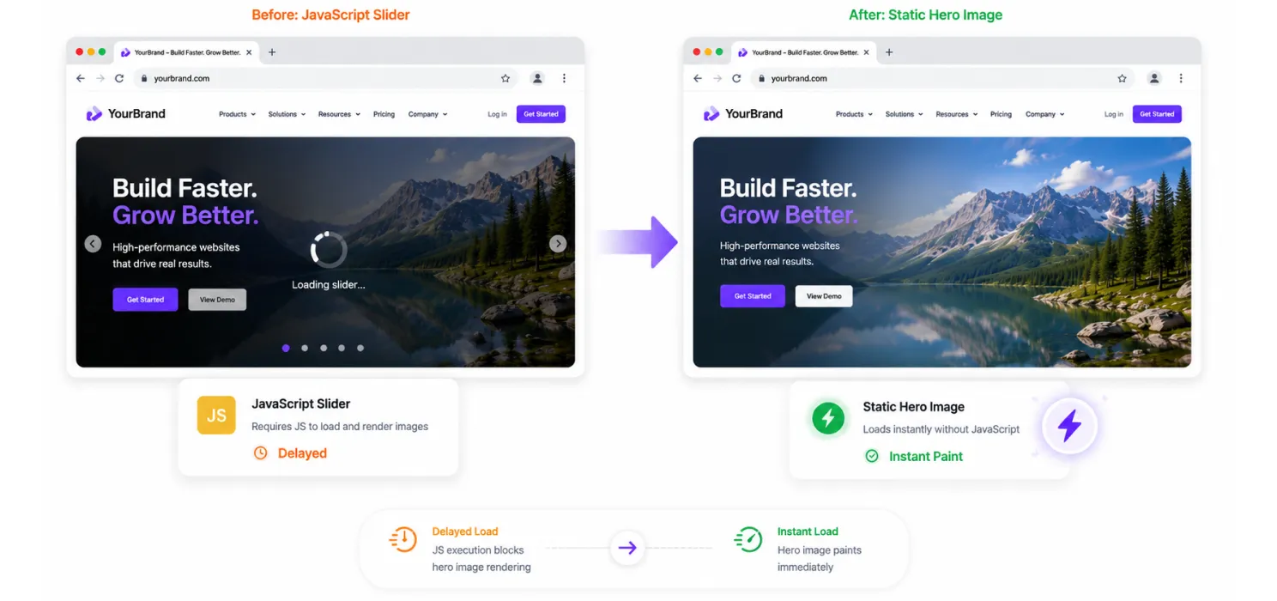
Task: Click the purple arrow circle between load labels
Action: (627, 548)
